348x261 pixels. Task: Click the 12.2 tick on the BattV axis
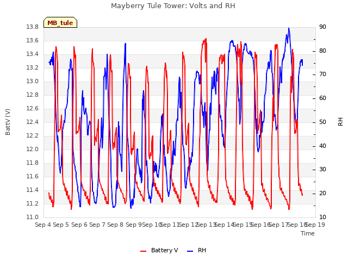click(33, 135)
